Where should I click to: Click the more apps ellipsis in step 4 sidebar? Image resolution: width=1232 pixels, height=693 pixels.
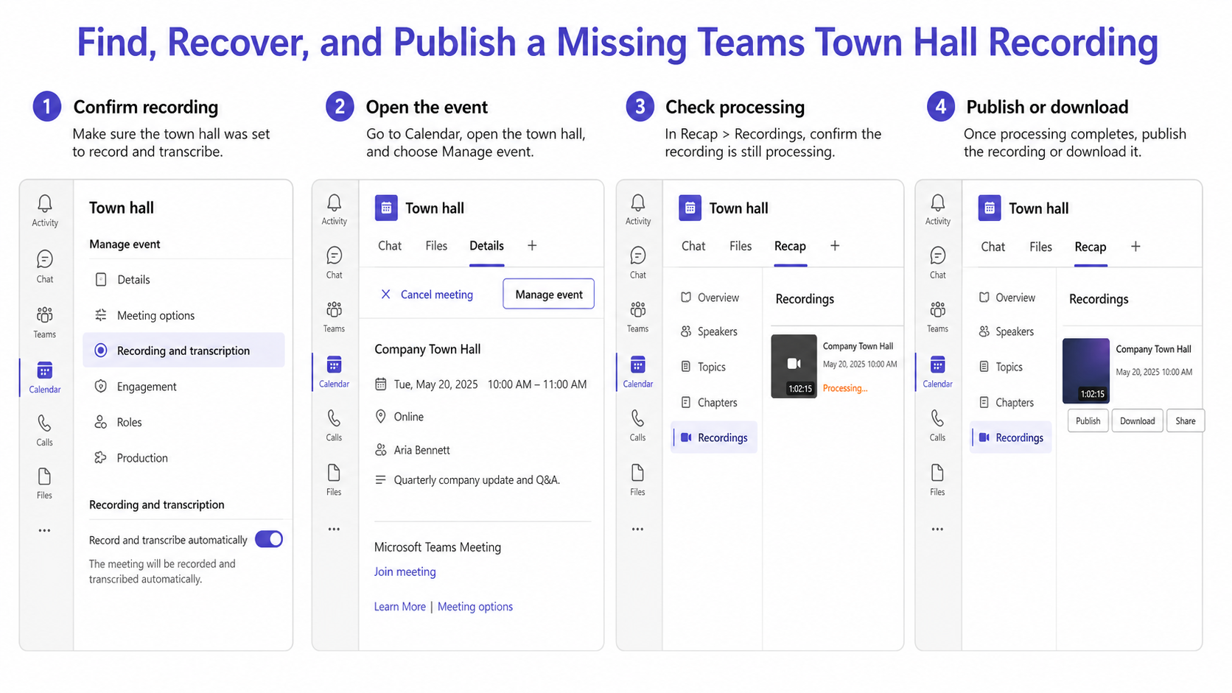coord(937,529)
